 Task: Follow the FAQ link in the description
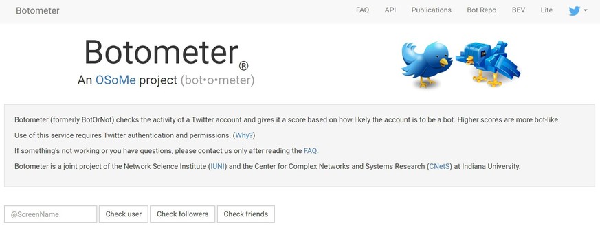click(x=310, y=151)
